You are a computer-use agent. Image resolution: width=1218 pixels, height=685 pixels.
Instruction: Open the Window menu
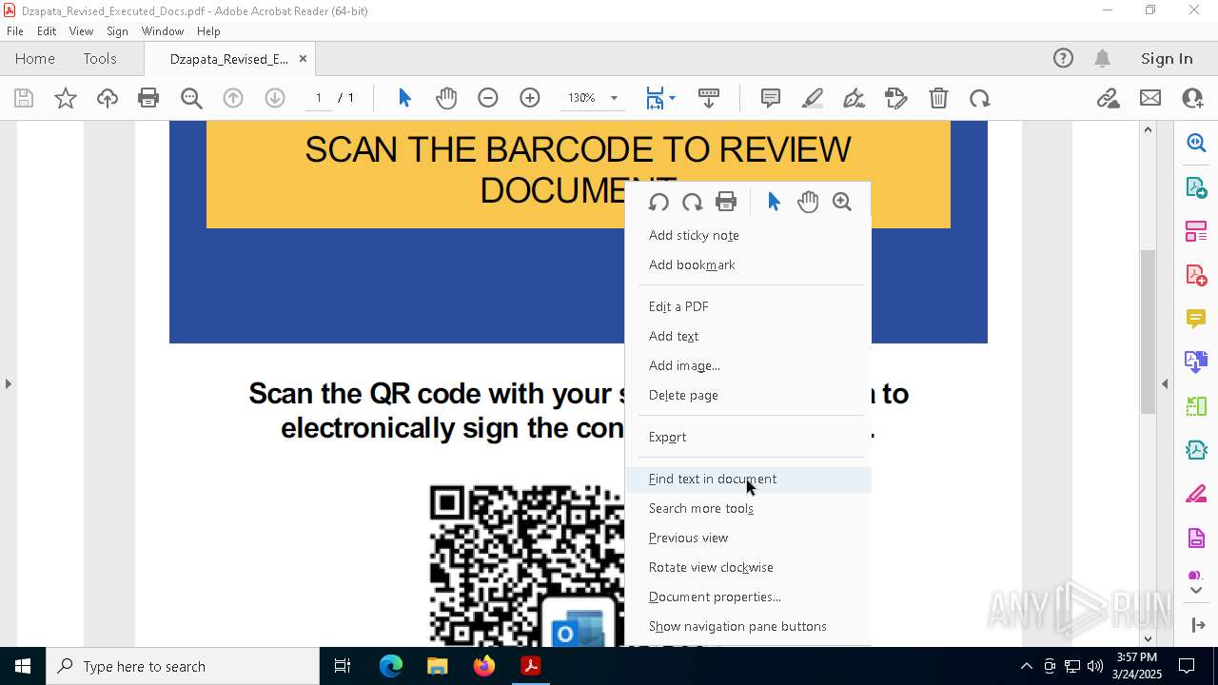point(163,31)
